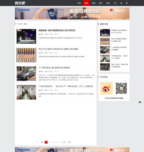Open the 首页 item in the top navigation
Image resolution: width=144 pixels, height=152 pixels.
coord(79,3)
